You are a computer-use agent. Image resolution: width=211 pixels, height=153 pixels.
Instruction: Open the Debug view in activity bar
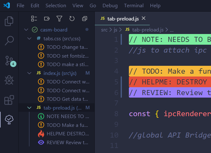(9, 80)
